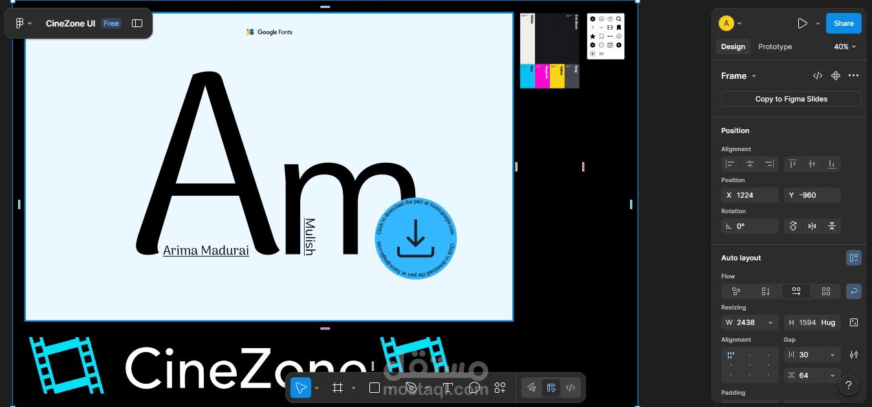Open the Figma main menu logo
The width and height of the screenshot is (872, 407).
19,23
